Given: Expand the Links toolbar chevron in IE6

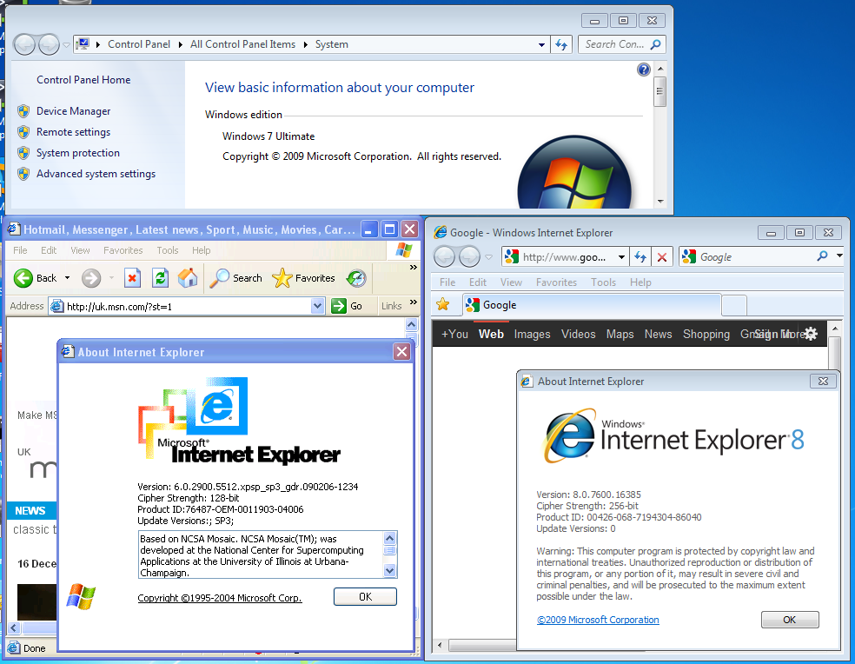Looking at the screenshot, I should point(414,302).
